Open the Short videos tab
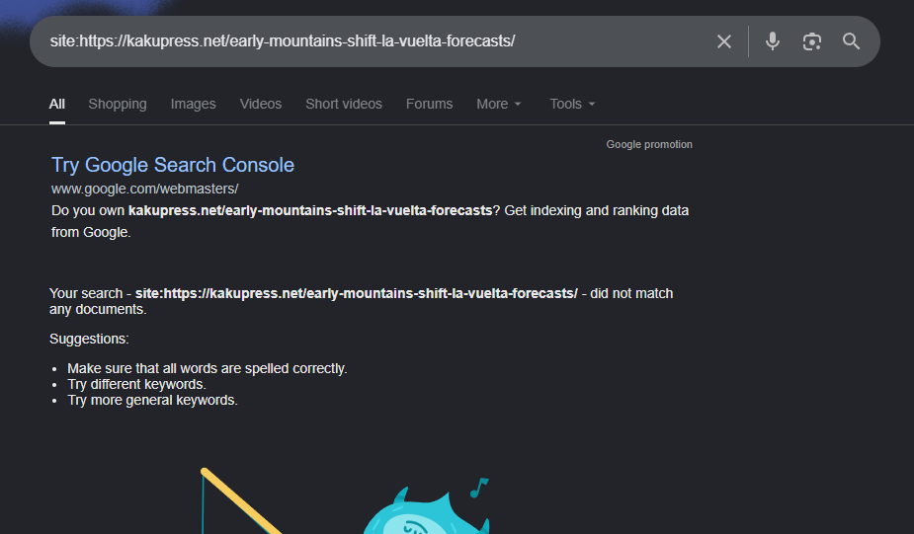This screenshot has height=534, width=914. tap(344, 105)
